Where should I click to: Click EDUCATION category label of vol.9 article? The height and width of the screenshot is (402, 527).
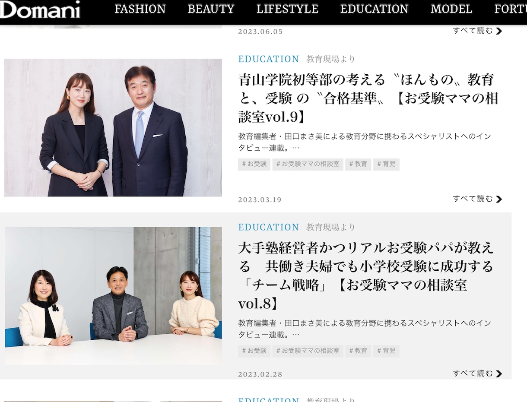pyautogui.click(x=269, y=59)
